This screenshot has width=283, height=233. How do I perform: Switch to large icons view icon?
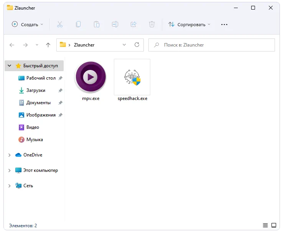click(x=274, y=225)
